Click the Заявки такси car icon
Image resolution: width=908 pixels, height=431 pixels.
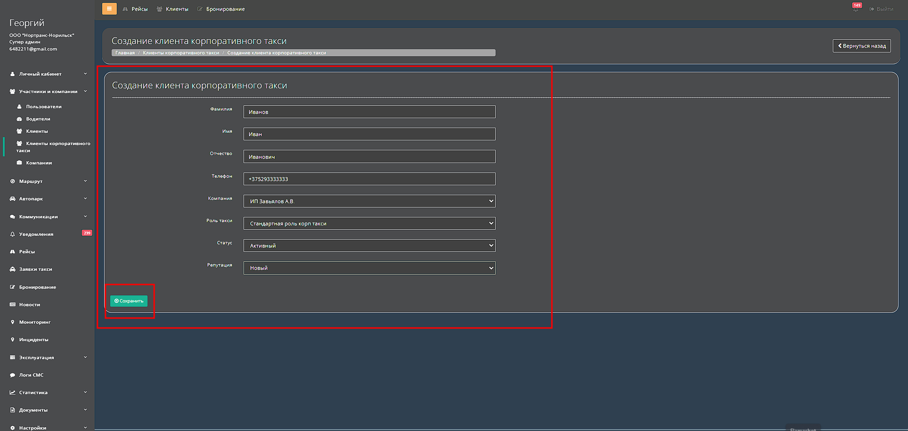coord(12,269)
